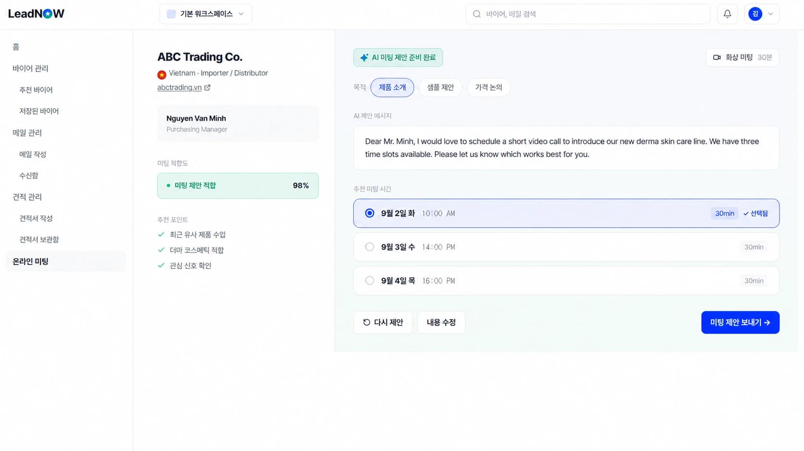Select the 9월 2일 화 radio button
The width and height of the screenshot is (804, 451).
click(x=370, y=213)
